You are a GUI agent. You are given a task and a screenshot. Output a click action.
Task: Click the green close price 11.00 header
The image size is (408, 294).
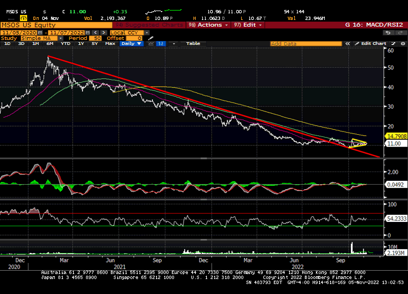tap(78, 12)
